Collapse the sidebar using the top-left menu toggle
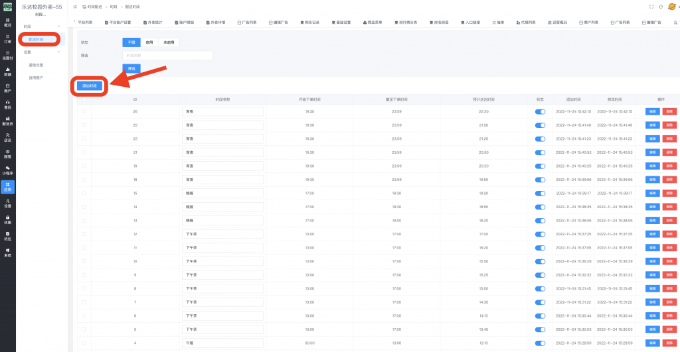 (x=75, y=6)
